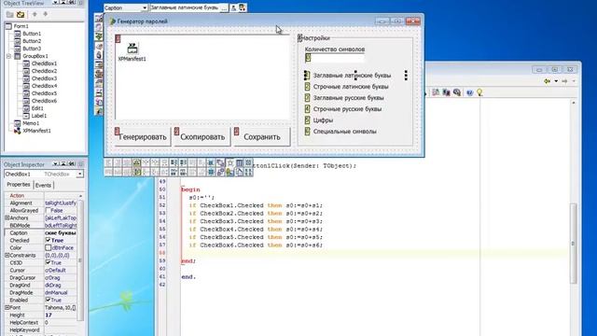Select the XPManifest1 component icon on the form

tap(132, 48)
